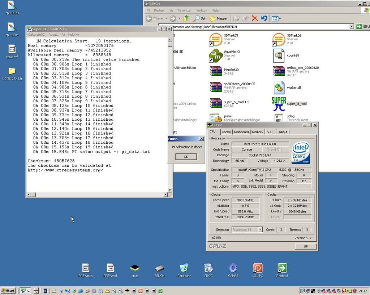Select the AquaMark3 shortcut icon
Screen dimensions: 370x295
click(x=216, y=55)
